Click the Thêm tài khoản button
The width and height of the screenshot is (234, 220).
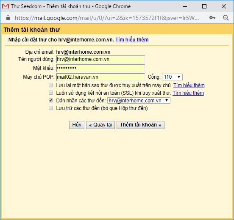pos(140,125)
